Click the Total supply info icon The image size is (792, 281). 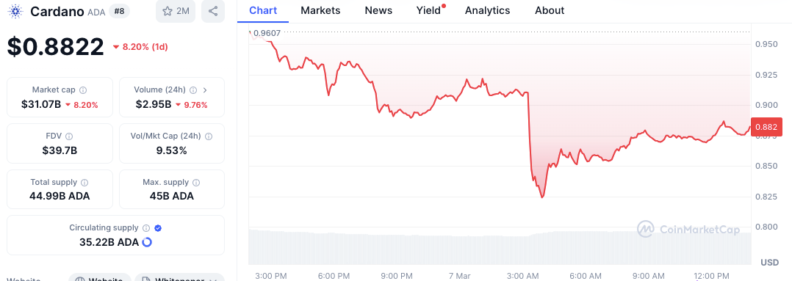(x=85, y=182)
